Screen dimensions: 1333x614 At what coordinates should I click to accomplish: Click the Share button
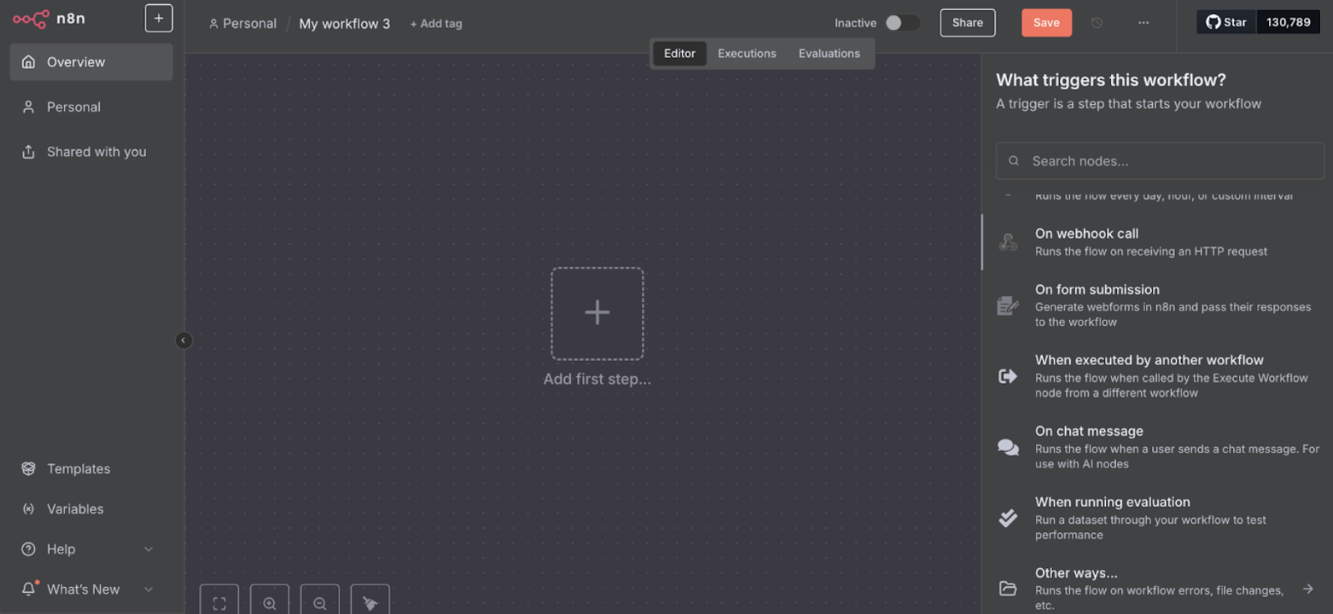coord(967,23)
